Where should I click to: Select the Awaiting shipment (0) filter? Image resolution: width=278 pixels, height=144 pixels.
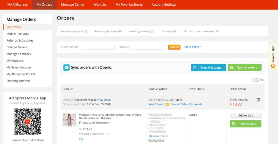pos(108,31)
